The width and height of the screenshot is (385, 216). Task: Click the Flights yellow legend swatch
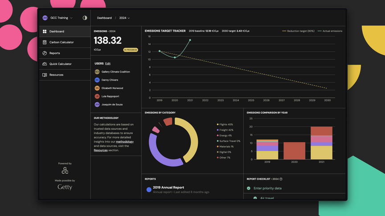tap(217, 124)
